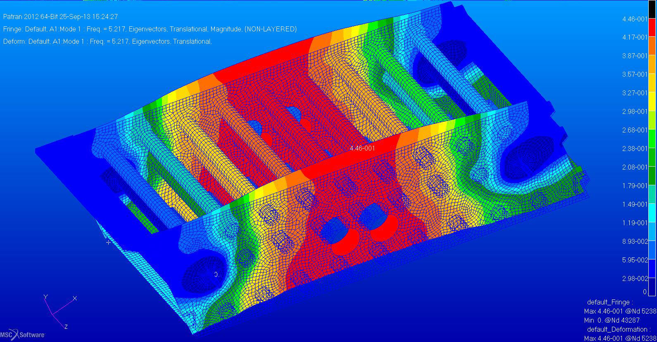657x342 pixels.
Task: Click the MSC Software logo
Action: pyautogui.click(x=23, y=335)
